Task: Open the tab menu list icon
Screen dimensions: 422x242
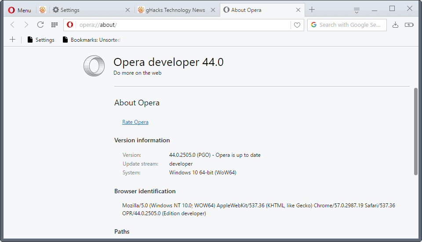Action: pos(357,10)
